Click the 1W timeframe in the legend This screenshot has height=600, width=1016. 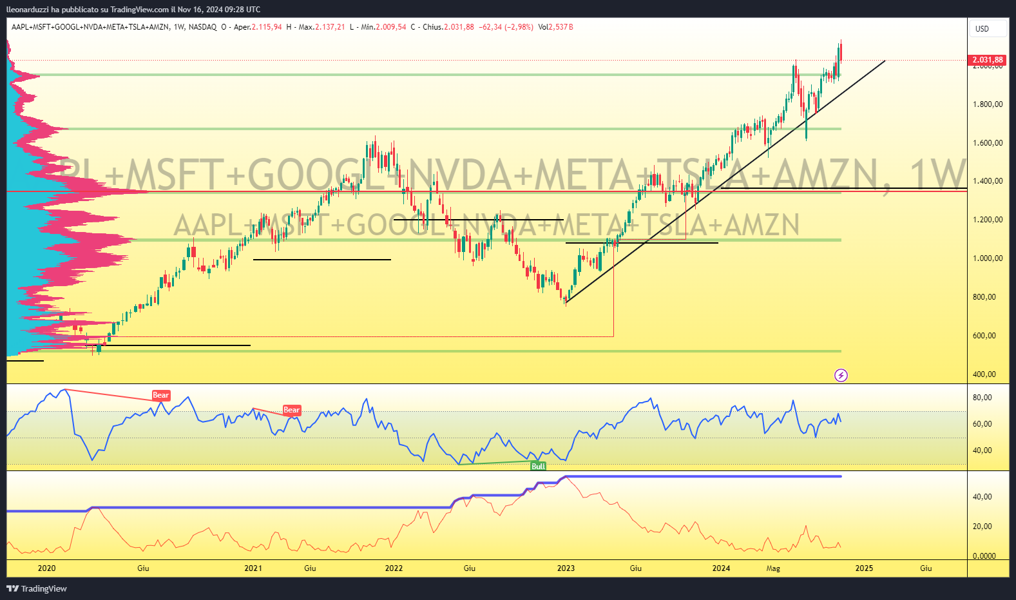coord(179,27)
